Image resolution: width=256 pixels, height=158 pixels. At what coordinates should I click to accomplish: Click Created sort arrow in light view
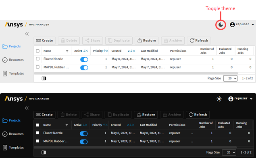tap(131, 51)
